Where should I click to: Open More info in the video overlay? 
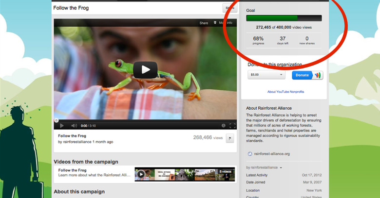tap(223, 23)
